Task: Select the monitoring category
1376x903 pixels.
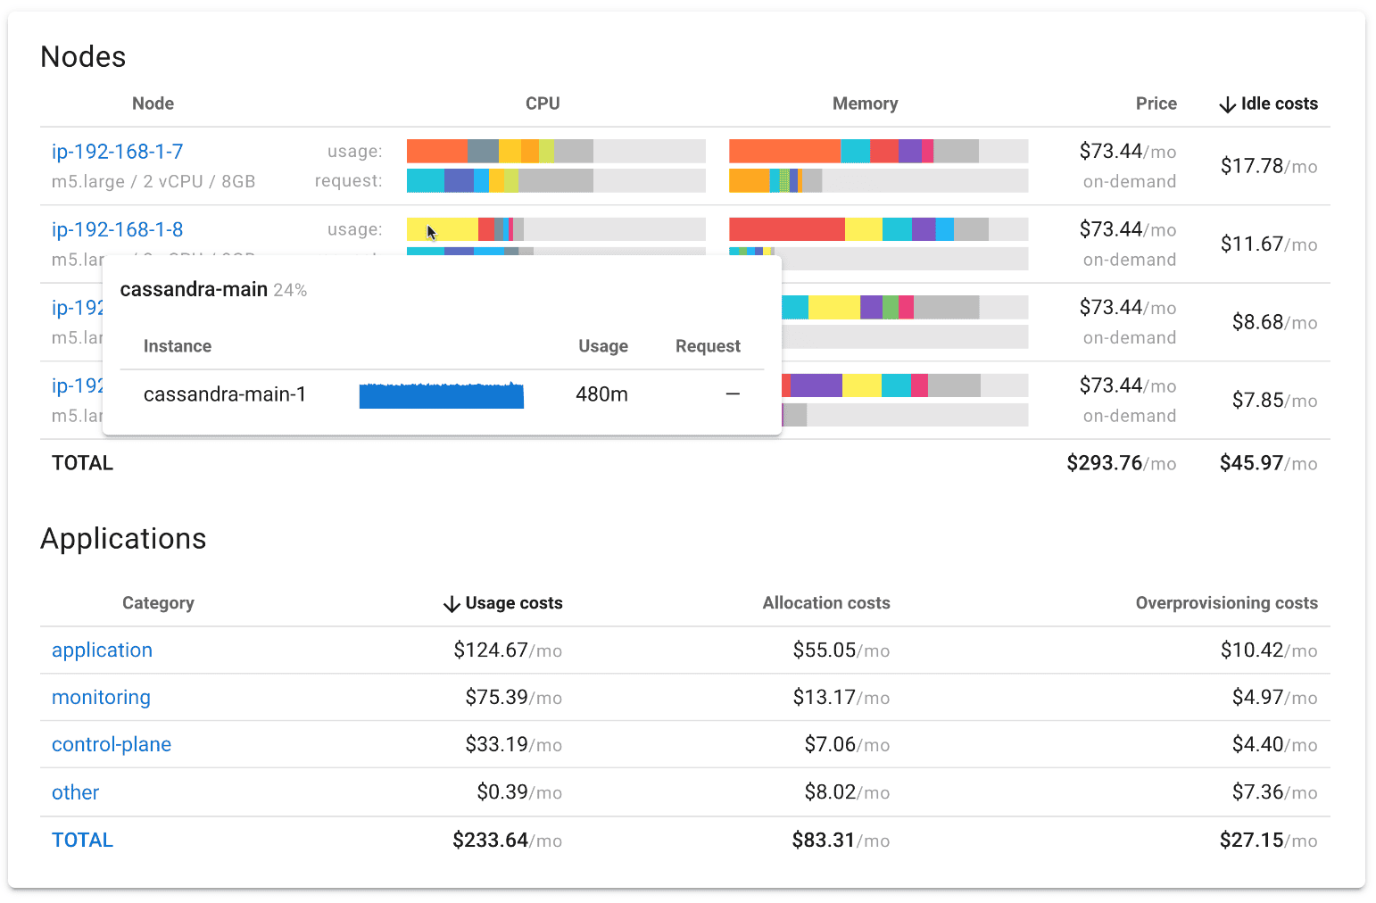Action: coord(101,697)
